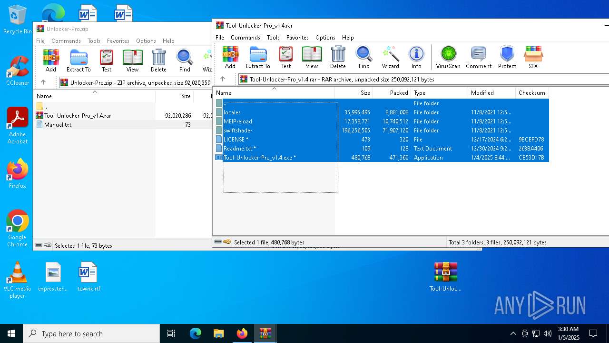This screenshot has height=343, width=609.
Task: Open Tools menu in rar window
Action: pos(273,37)
